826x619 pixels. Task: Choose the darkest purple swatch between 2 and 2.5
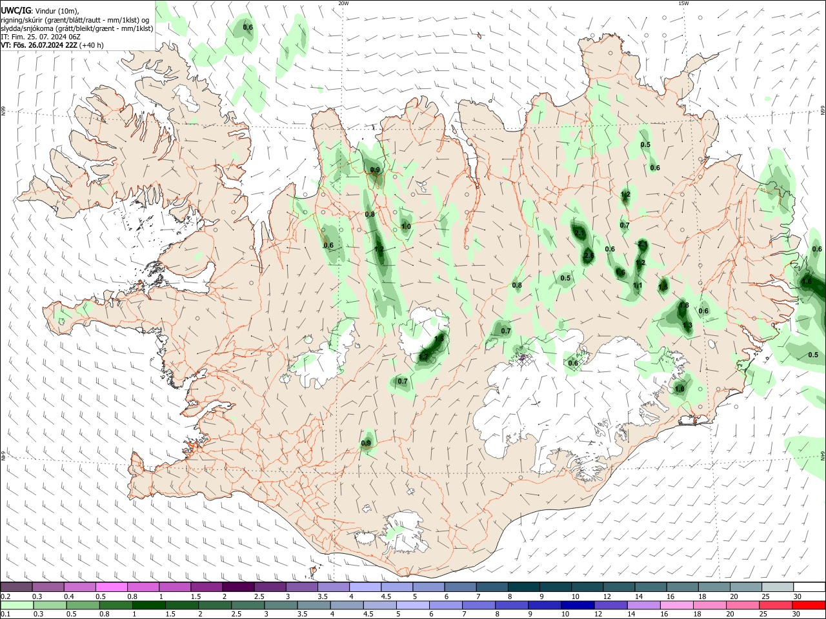(x=238, y=587)
